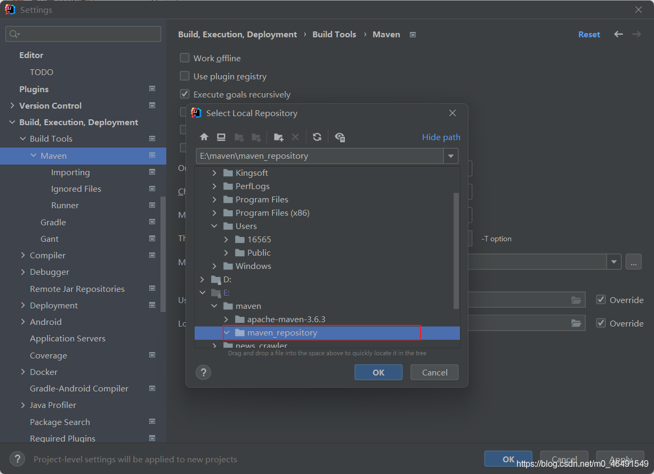Image resolution: width=654 pixels, height=474 pixels.
Task: Select Importing under Maven
Action: tap(70, 172)
